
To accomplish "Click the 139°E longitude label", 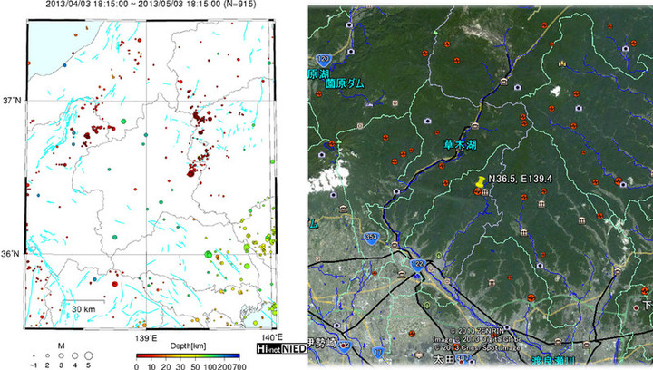I will tap(146, 337).
